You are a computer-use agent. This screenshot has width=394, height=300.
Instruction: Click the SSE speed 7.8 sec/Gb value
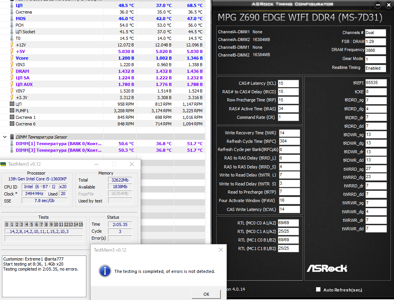tap(45, 201)
